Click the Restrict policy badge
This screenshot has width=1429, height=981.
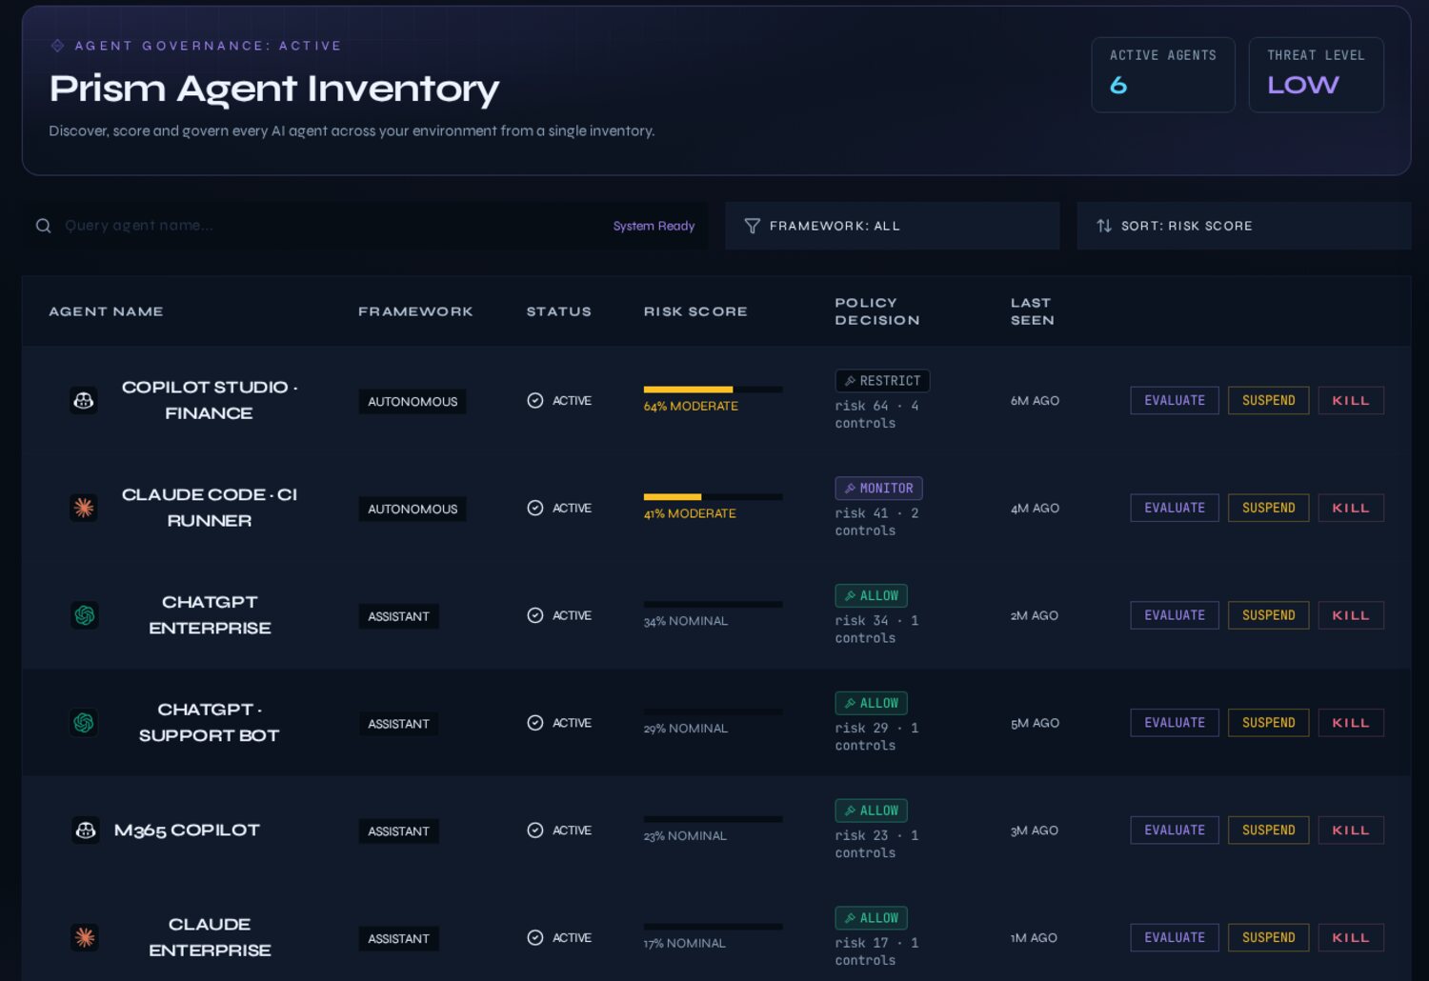[x=882, y=381]
